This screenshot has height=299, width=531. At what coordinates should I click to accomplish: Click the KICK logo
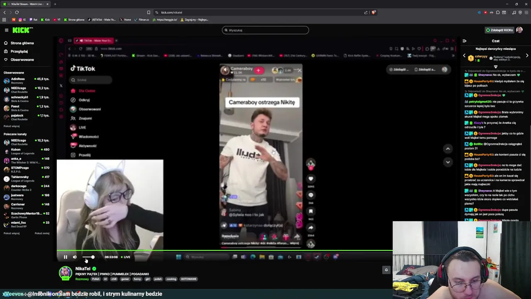(x=22, y=30)
